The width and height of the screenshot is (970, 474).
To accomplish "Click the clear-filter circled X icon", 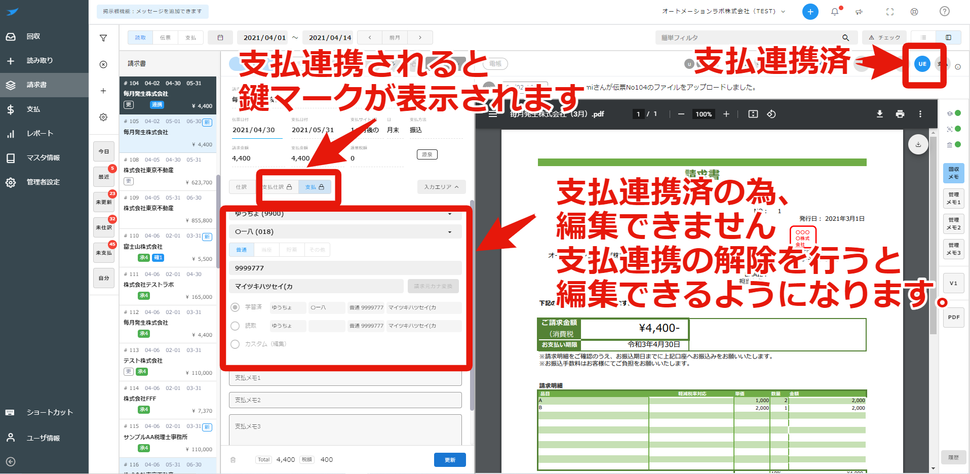I will tap(103, 64).
